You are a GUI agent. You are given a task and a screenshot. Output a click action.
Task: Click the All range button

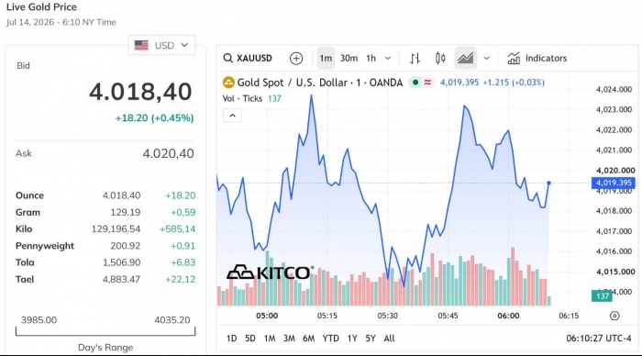389,339
